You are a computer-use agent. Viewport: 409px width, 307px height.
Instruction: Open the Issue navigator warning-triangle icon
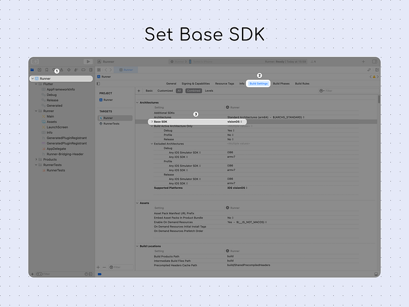tap(62, 70)
